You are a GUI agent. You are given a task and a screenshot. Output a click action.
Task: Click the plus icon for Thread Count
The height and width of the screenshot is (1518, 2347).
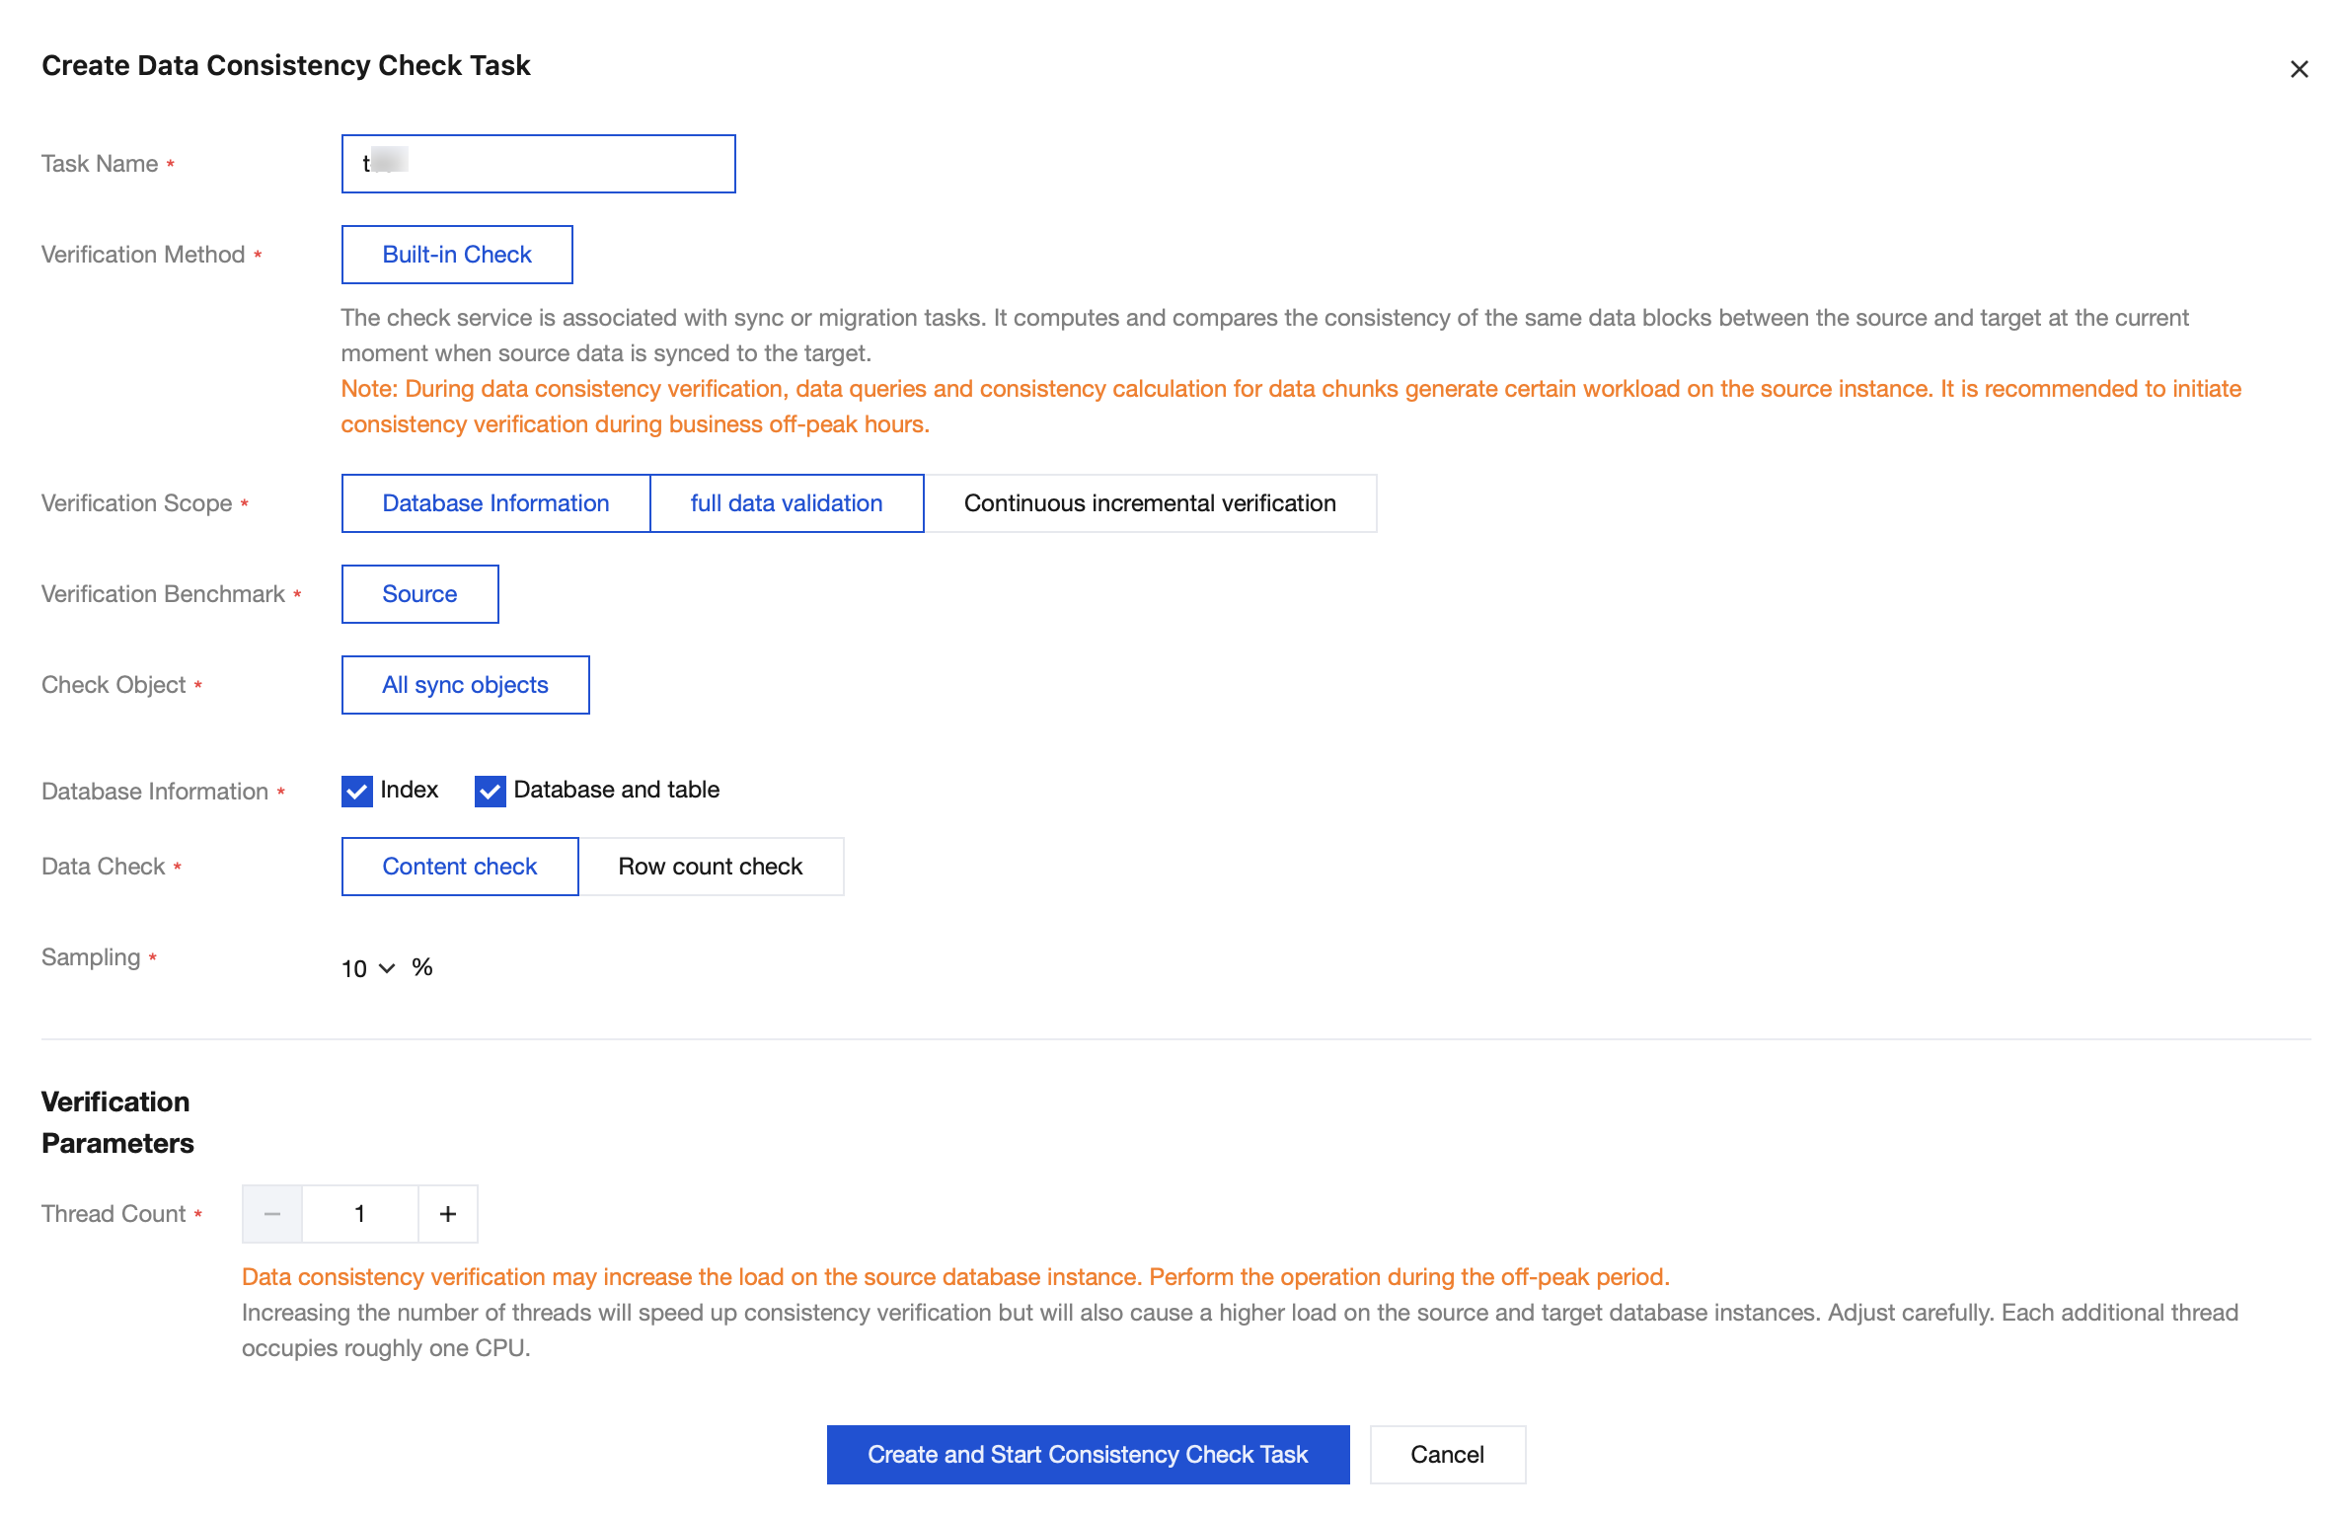(448, 1214)
